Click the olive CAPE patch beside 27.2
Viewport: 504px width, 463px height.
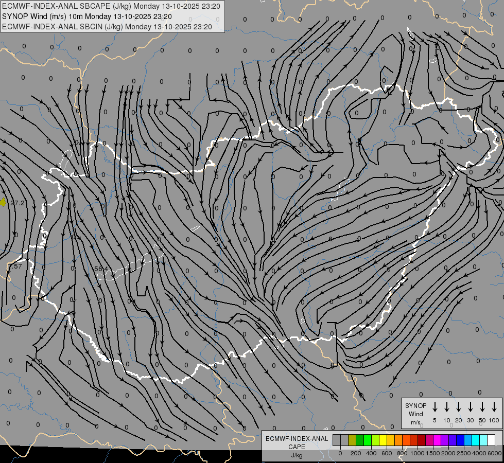pos(3,202)
